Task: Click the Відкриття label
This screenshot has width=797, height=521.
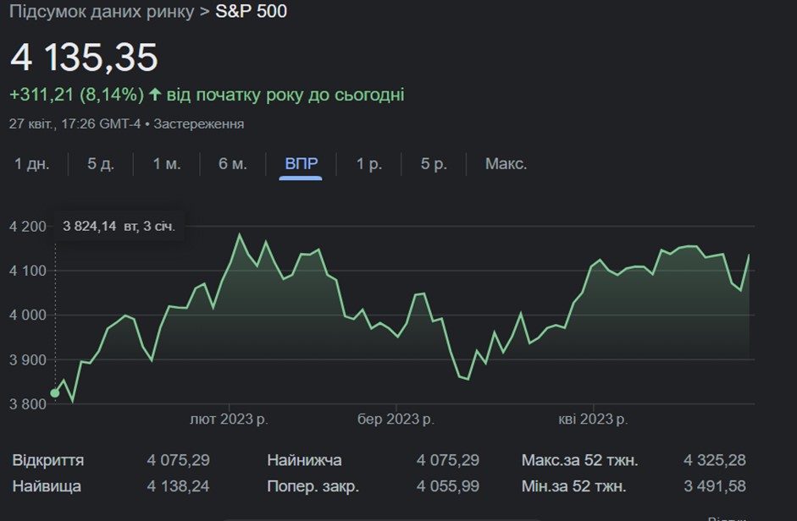Action: click(x=47, y=461)
